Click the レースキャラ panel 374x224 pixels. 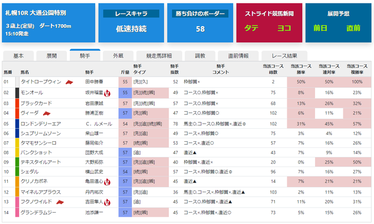point(131,23)
